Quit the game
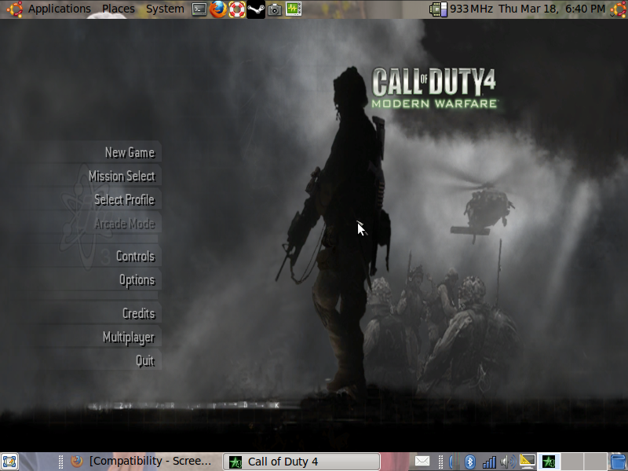This screenshot has height=471, width=628. coord(145,361)
